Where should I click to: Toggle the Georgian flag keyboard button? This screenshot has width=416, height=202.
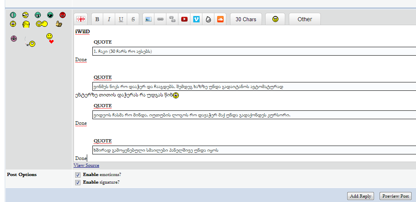[x=81, y=19]
